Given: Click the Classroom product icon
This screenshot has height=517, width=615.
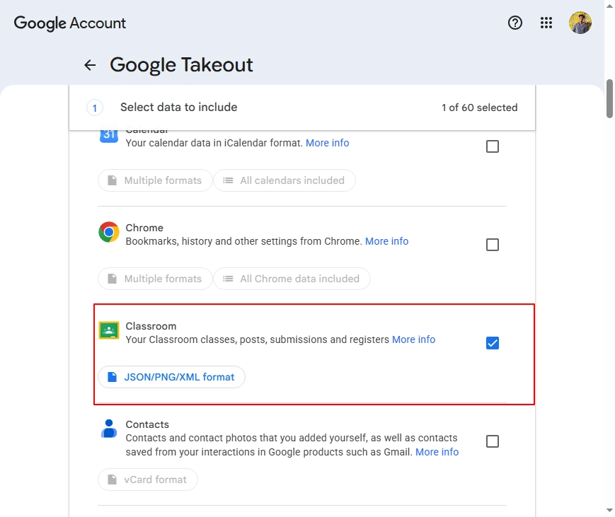Looking at the screenshot, I should [x=109, y=330].
